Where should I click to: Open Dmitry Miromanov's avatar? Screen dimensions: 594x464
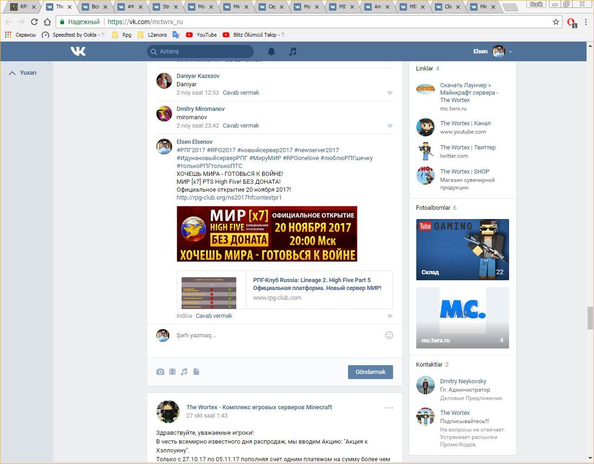click(164, 114)
